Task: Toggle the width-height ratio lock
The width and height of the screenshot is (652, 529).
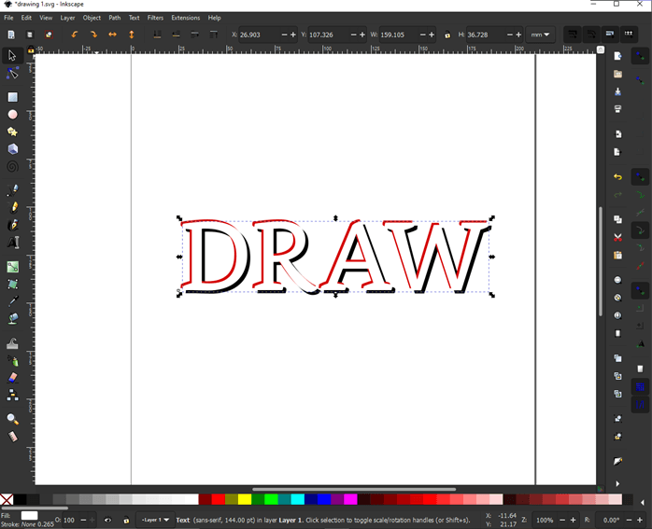Action: click(x=447, y=35)
